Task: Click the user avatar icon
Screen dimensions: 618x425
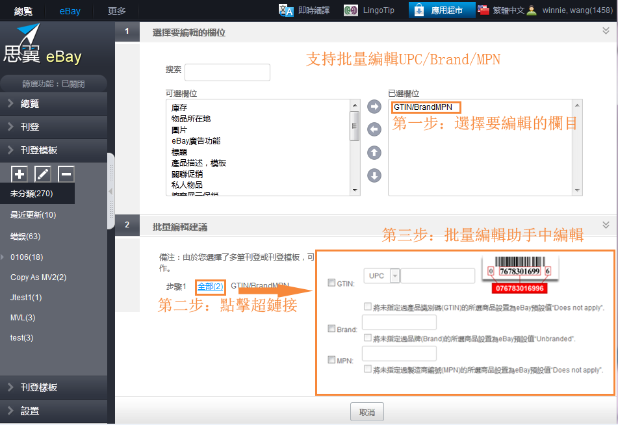Action: tap(532, 10)
